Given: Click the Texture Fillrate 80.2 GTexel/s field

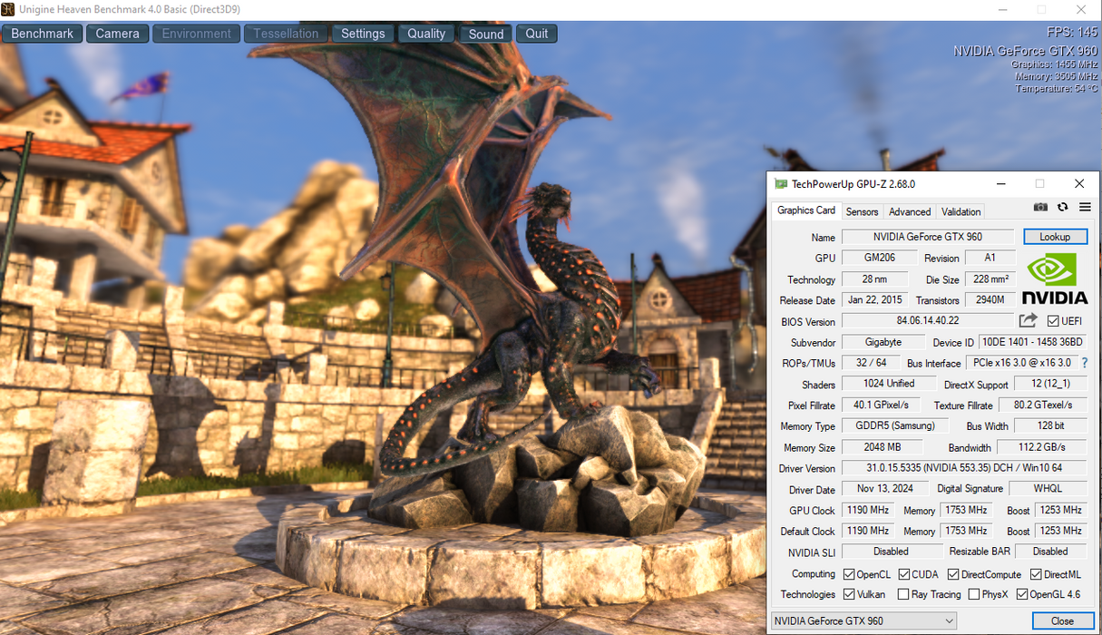Looking at the screenshot, I should click(x=1042, y=405).
